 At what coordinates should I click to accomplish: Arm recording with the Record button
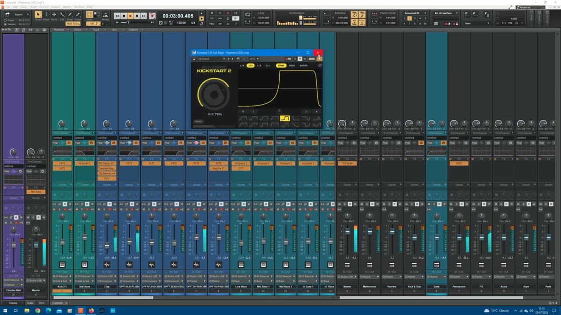pyautogui.click(x=152, y=16)
